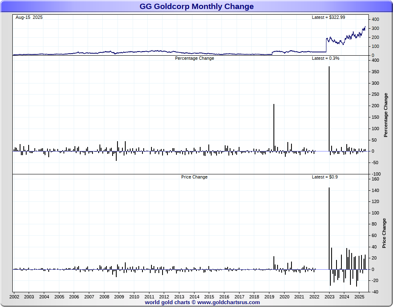The width and height of the screenshot is (393, 307).
Task: Click the 160 tick on price change axis
Action: click(375, 179)
